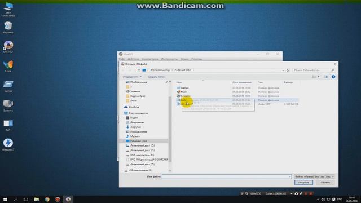Open the Recycle Bin (Корзина) desktop icon
This screenshot has width=361, height=203.
click(8, 28)
